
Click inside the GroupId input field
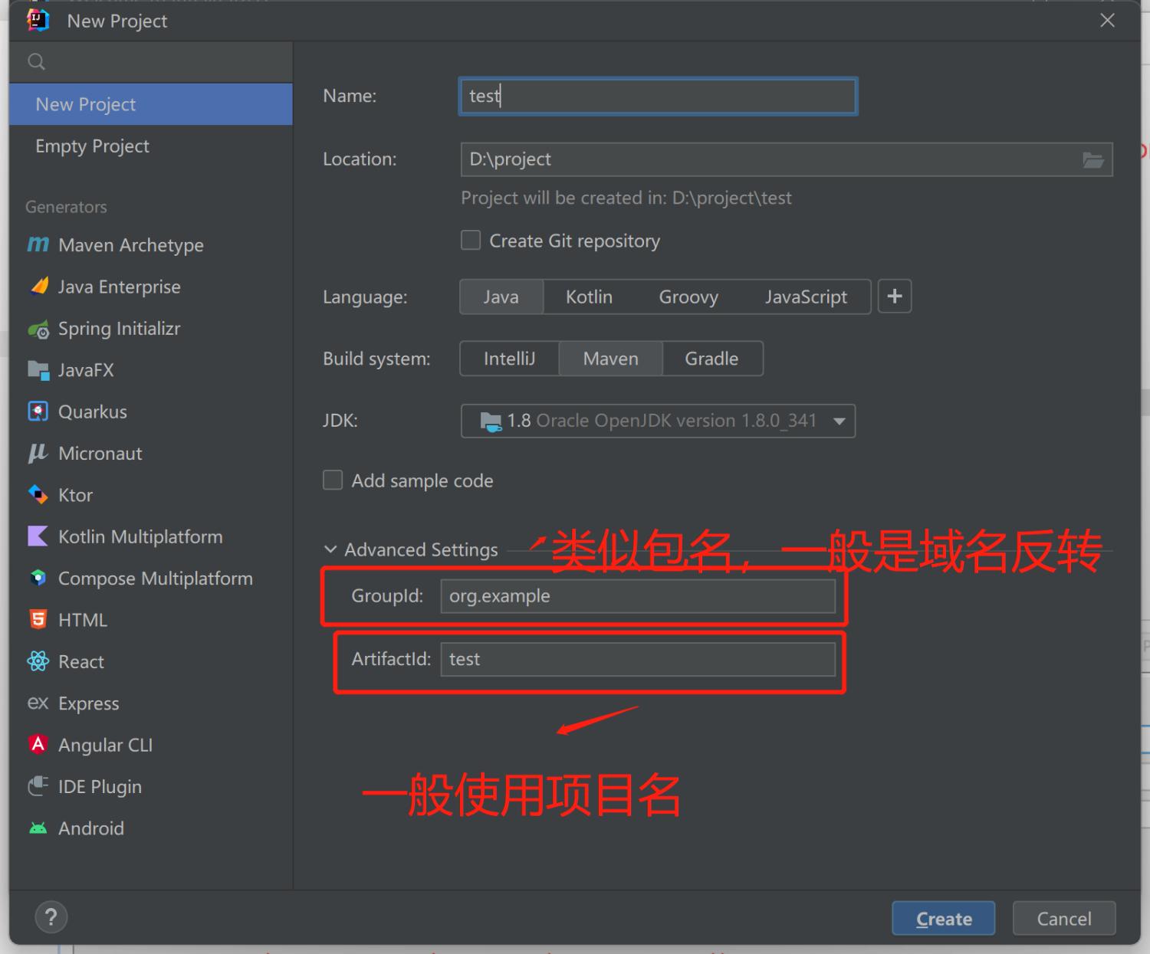[638, 595]
